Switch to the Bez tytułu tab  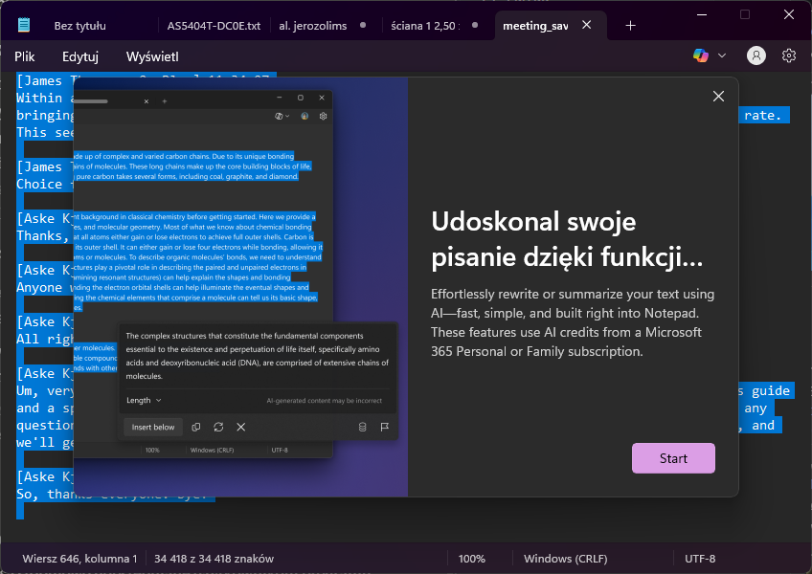click(x=79, y=26)
